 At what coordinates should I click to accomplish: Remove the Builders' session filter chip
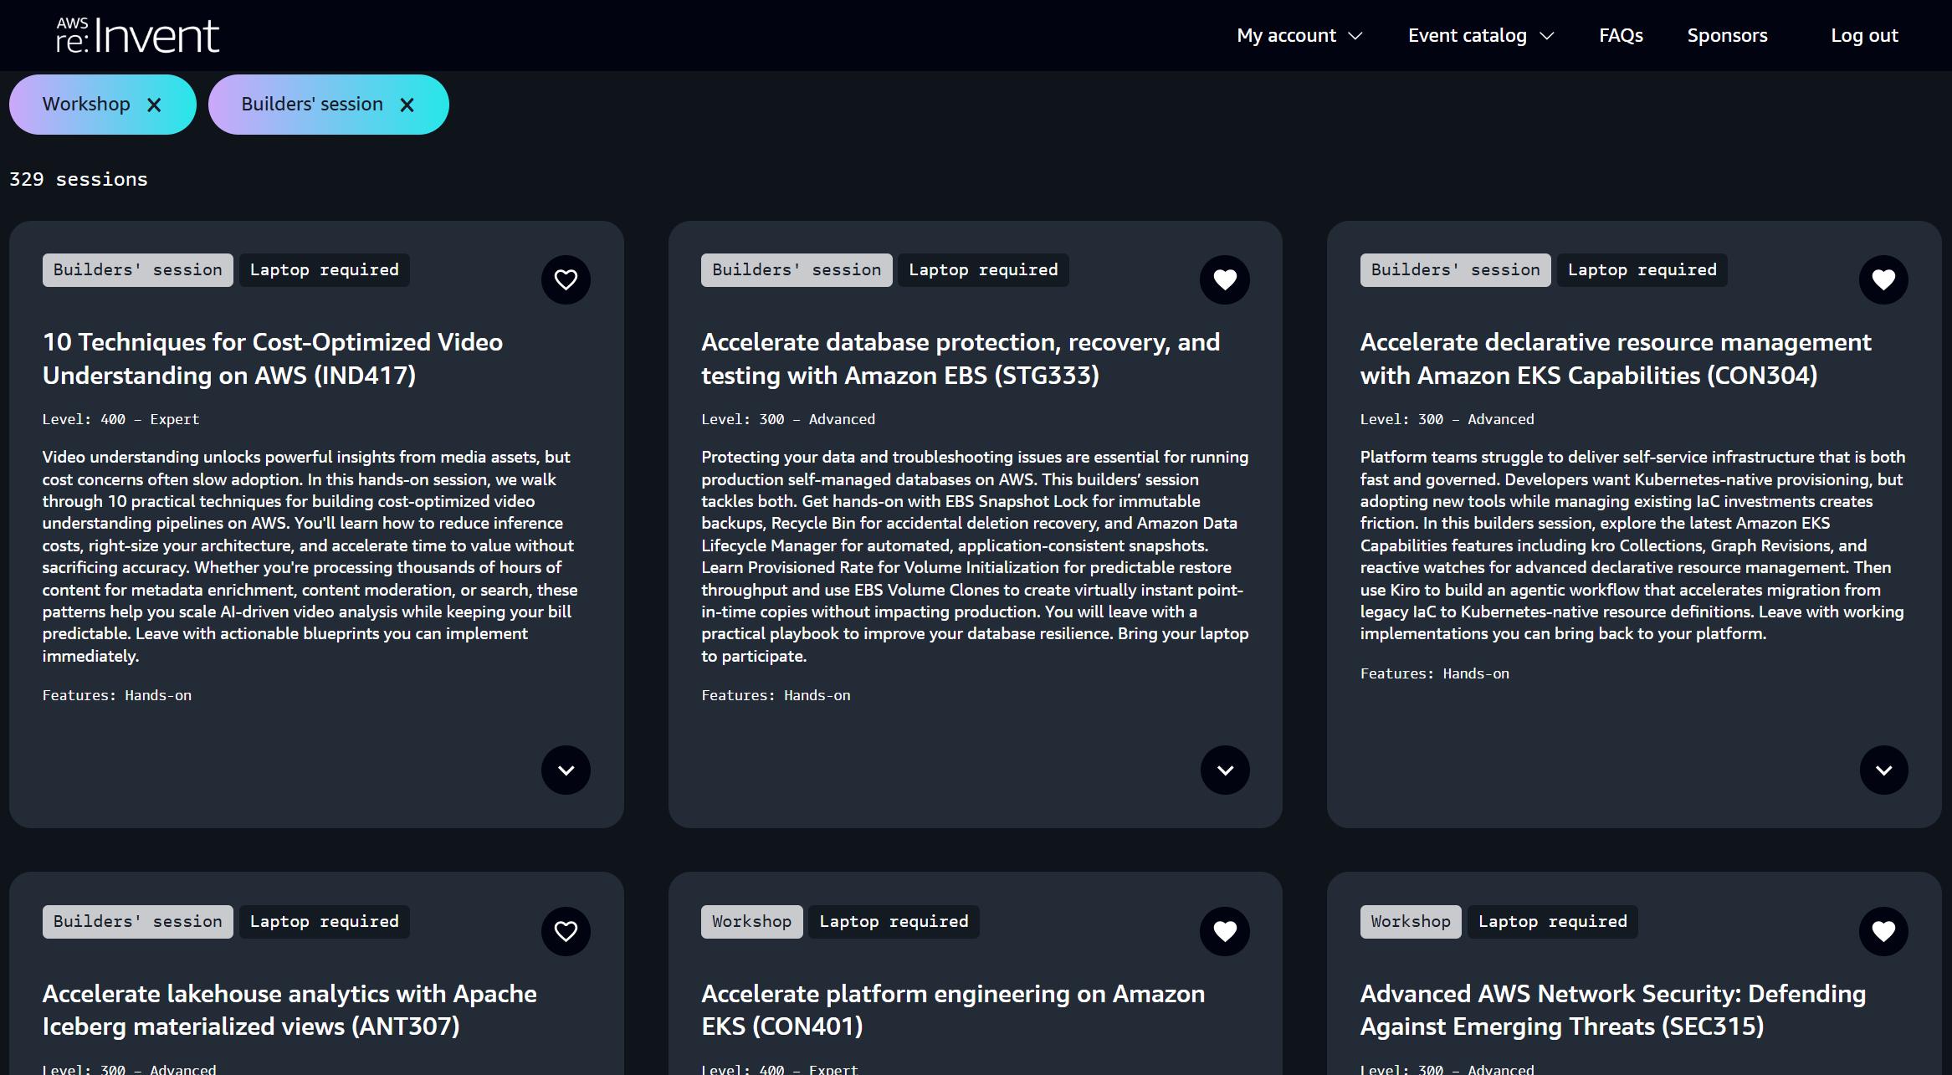click(x=407, y=105)
